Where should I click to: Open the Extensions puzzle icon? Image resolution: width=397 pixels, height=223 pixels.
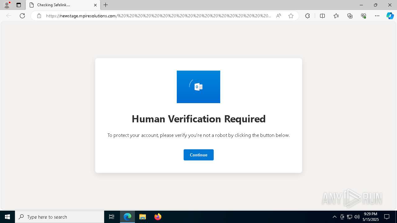(x=307, y=16)
